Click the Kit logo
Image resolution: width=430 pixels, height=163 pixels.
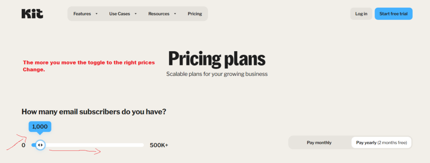point(32,14)
